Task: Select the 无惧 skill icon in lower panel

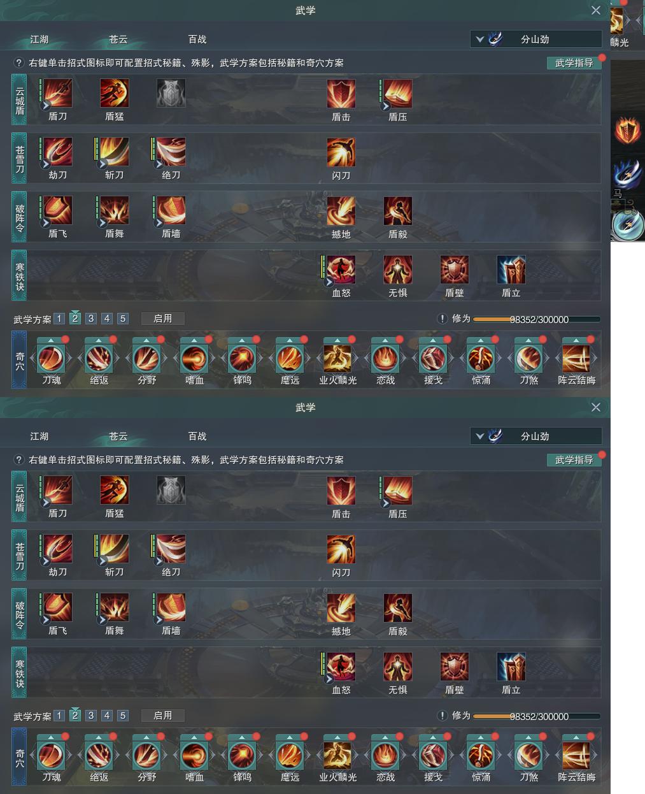Action: [398, 666]
